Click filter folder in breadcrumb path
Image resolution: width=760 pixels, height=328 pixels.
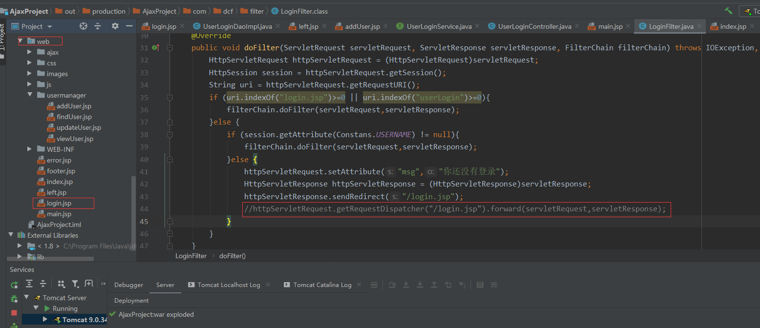click(256, 11)
